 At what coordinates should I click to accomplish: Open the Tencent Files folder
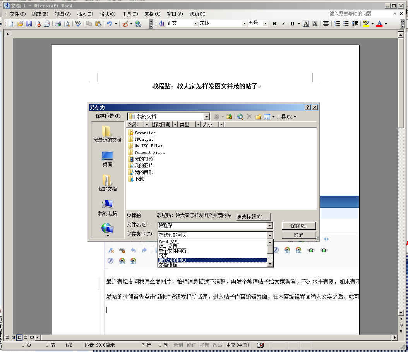coord(149,152)
